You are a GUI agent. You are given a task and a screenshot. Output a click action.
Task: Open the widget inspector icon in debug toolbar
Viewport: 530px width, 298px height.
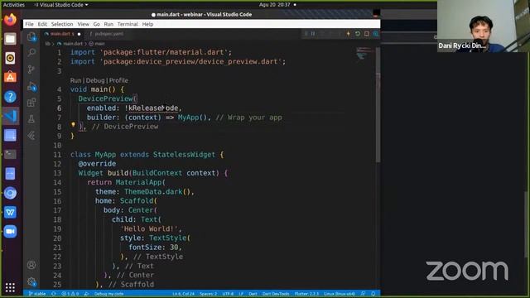click(375, 33)
